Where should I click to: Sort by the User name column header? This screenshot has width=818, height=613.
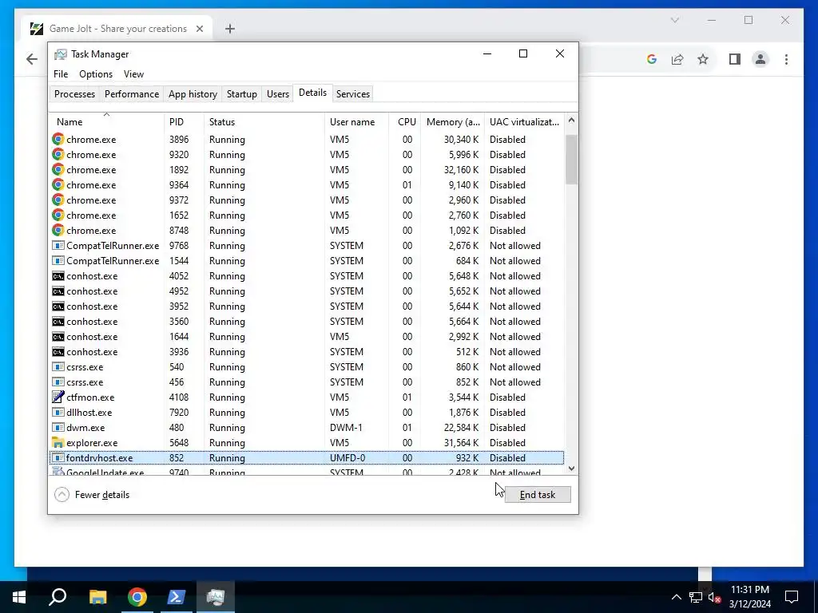[x=356, y=121]
